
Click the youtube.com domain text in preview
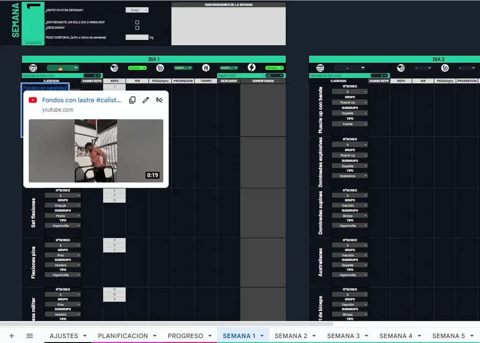pyautogui.click(x=57, y=110)
